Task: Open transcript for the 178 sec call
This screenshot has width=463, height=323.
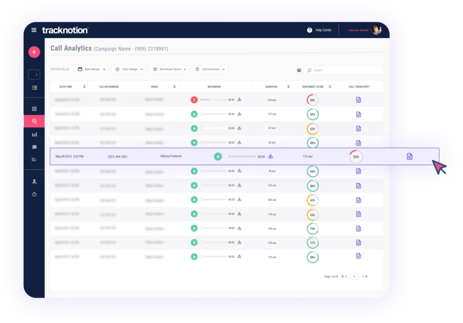Action: tap(359, 214)
